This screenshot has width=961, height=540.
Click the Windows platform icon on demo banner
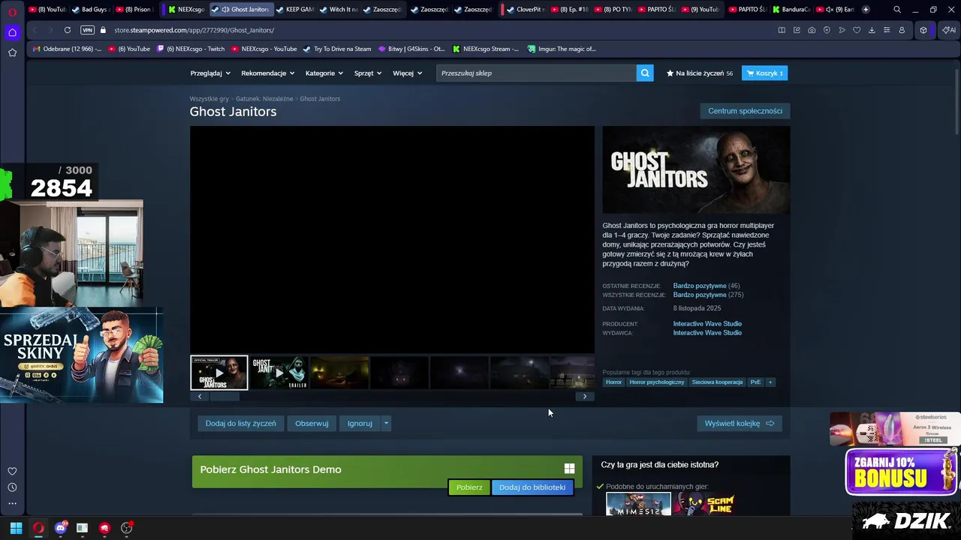pos(569,469)
